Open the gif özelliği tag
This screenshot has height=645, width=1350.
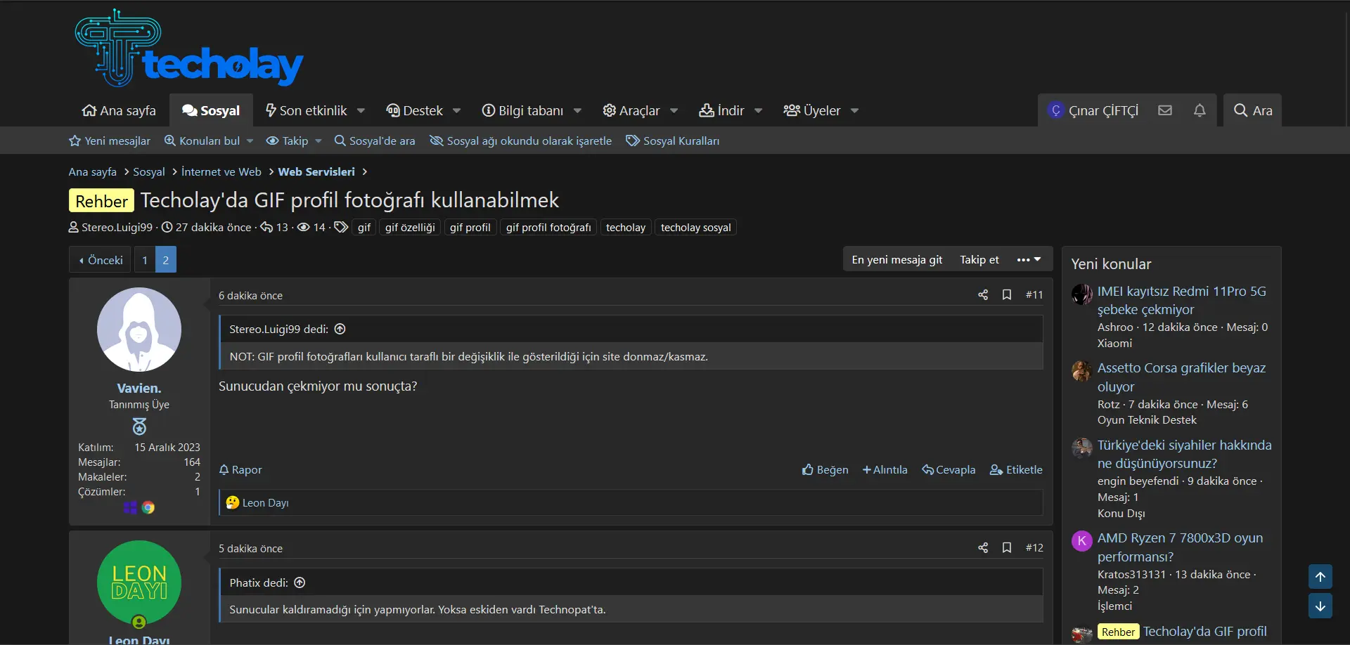pos(410,227)
